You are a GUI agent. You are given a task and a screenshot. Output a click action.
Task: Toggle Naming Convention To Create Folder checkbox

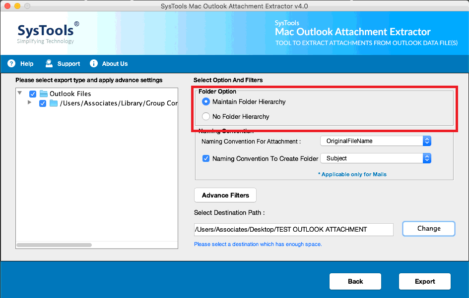206,158
